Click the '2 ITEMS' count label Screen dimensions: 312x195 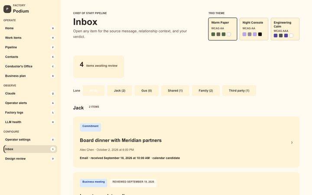click(x=94, y=107)
